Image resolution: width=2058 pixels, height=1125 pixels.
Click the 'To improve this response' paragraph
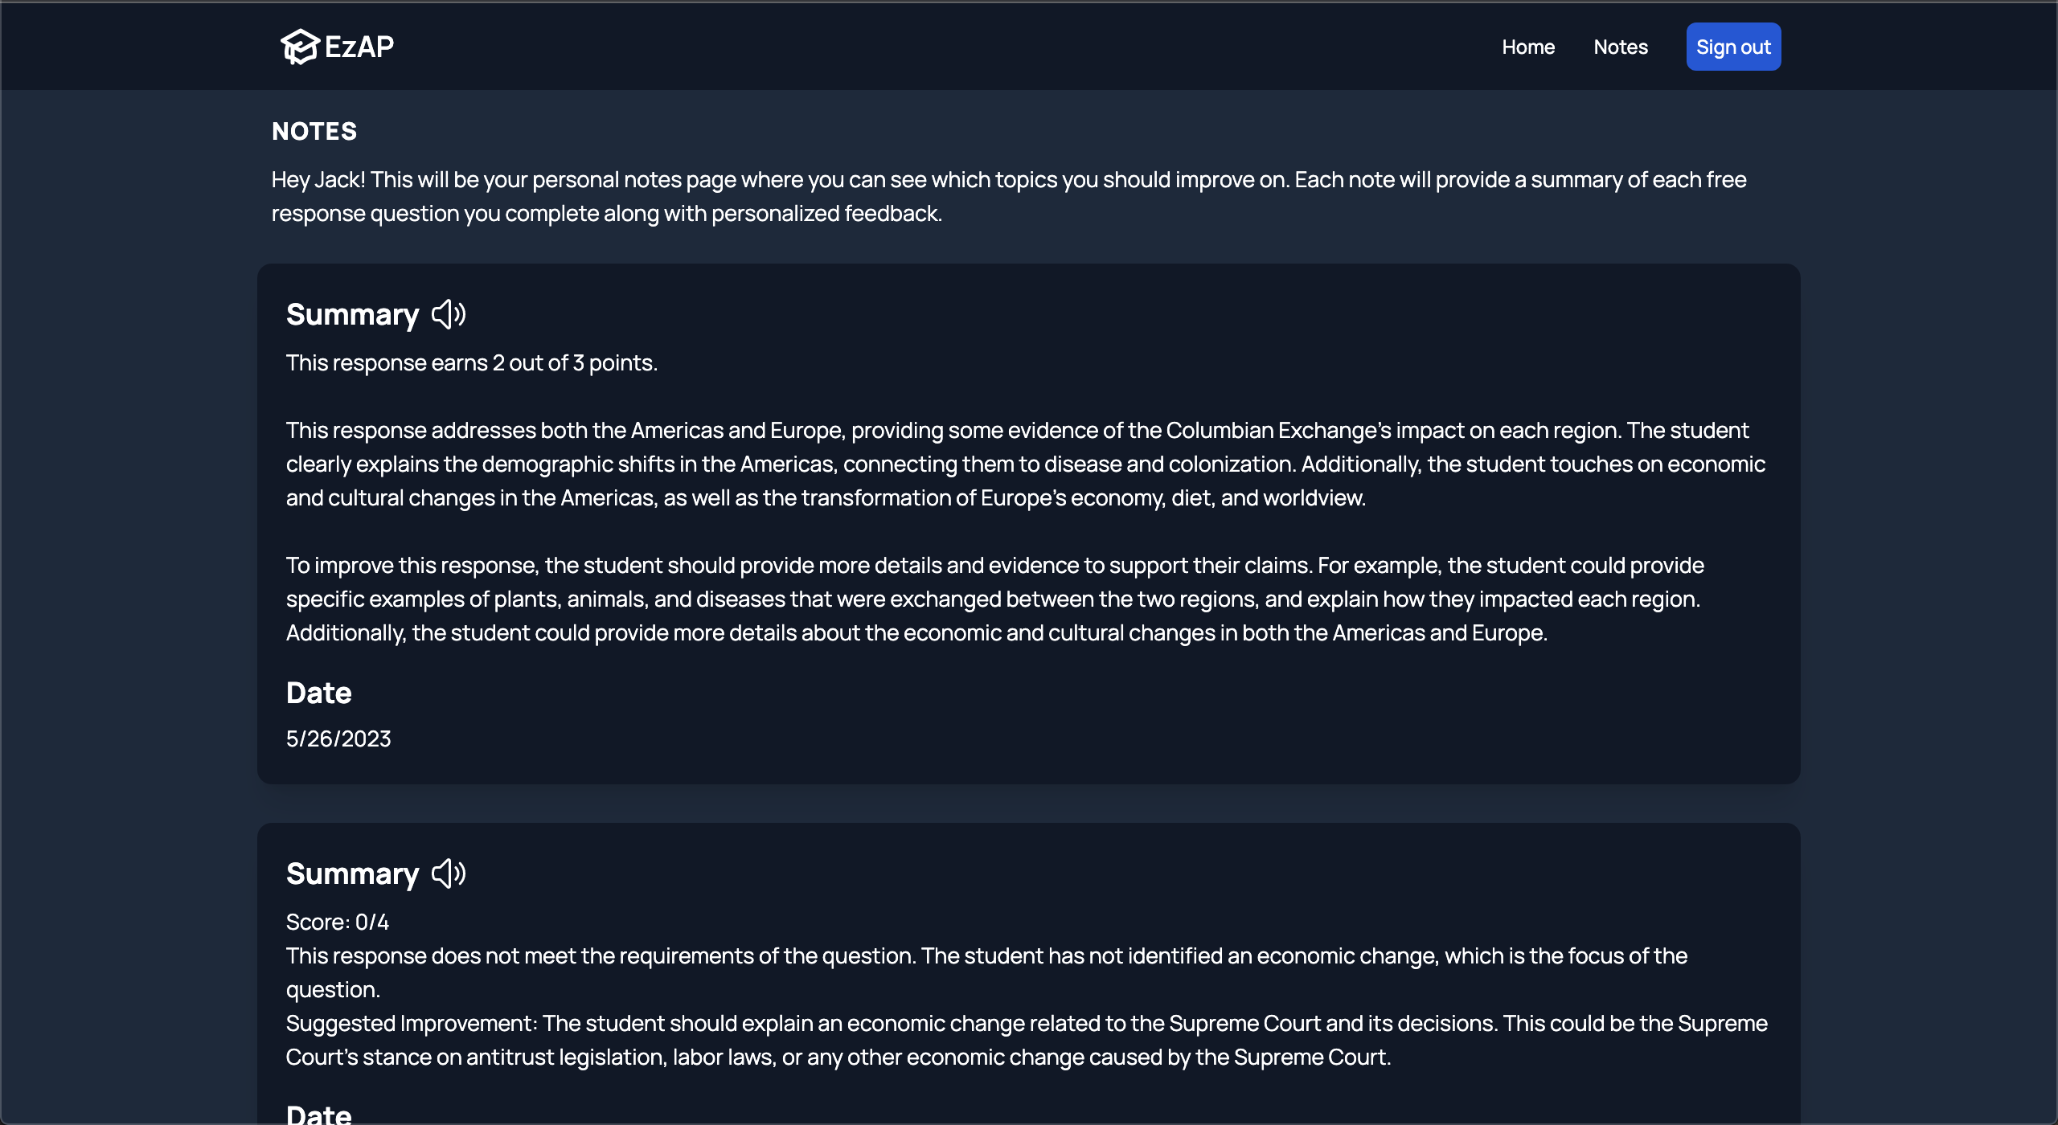(x=994, y=599)
